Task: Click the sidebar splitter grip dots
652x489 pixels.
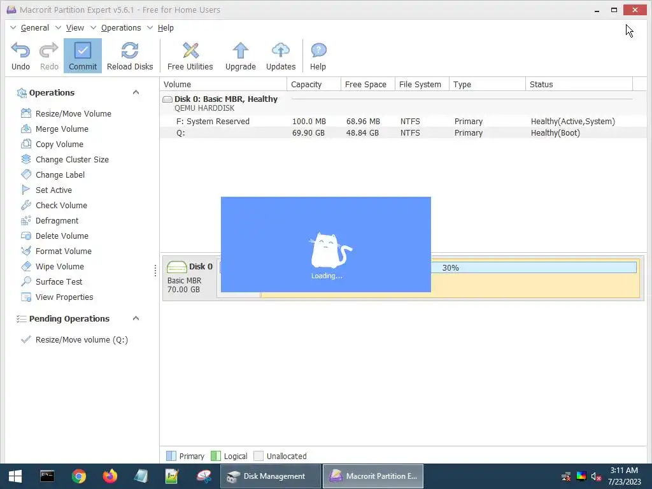Action: point(155,271)
